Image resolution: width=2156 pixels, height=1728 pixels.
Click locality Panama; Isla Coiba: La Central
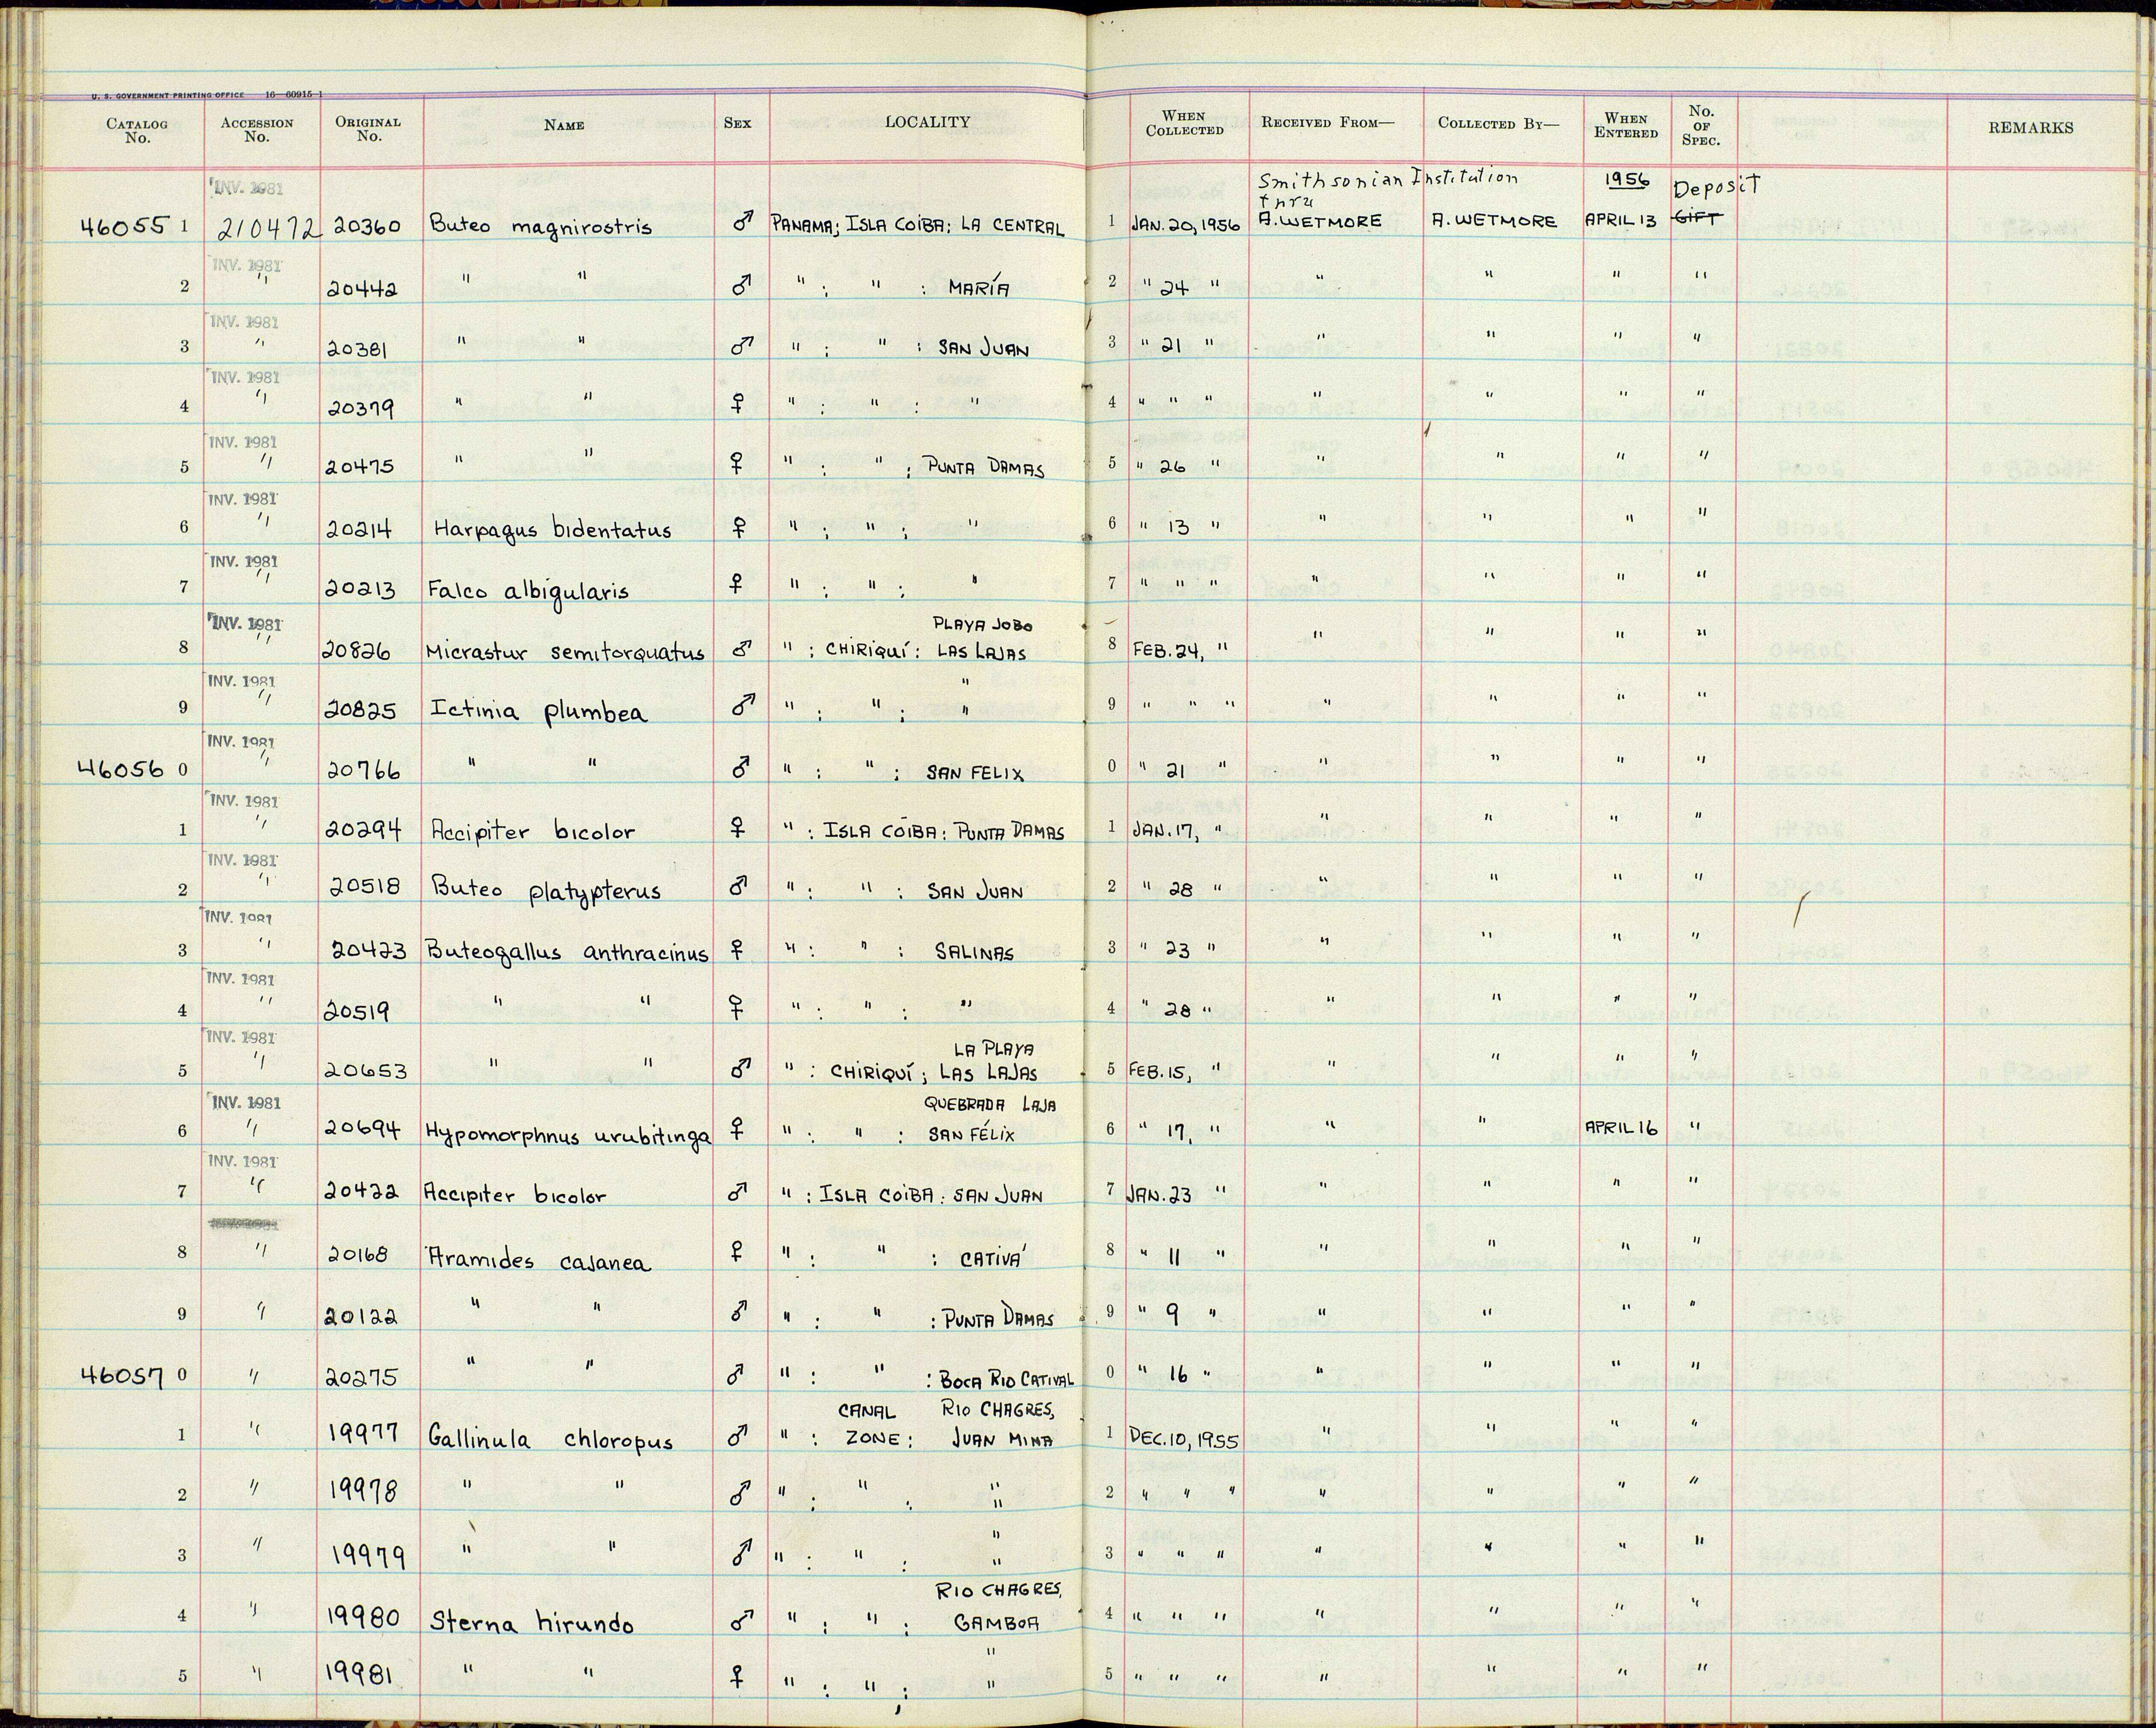[x=918, y=226]
